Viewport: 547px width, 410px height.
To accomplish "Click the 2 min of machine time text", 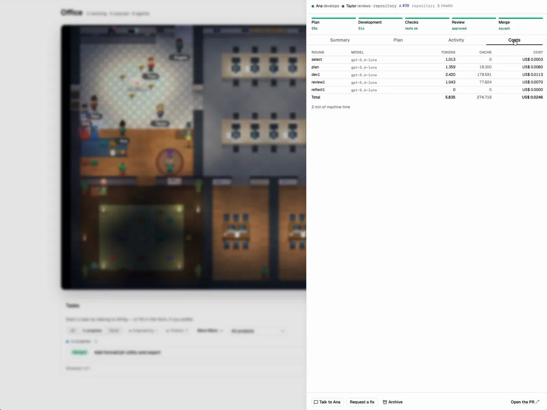I will pos(331,107).
